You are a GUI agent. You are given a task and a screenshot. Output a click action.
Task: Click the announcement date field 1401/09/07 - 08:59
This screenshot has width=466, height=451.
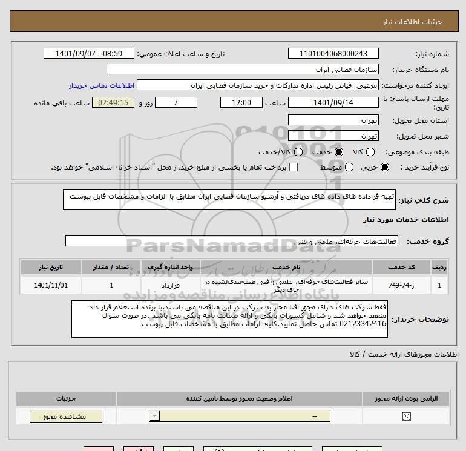[89, 54]
